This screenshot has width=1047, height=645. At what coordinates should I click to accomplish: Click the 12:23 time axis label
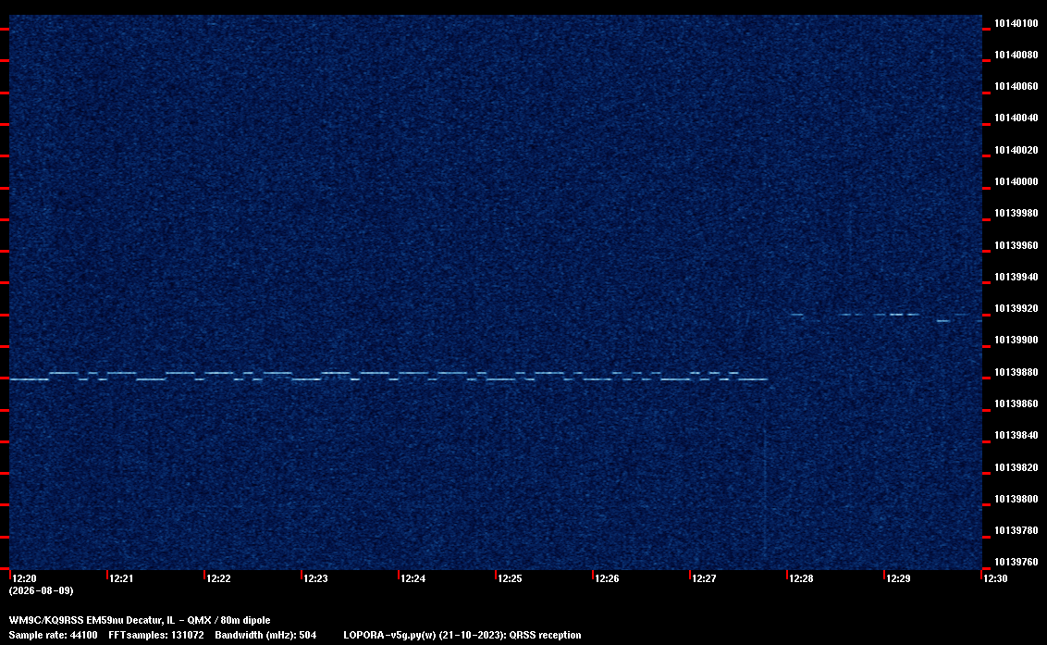click(315, 578)
